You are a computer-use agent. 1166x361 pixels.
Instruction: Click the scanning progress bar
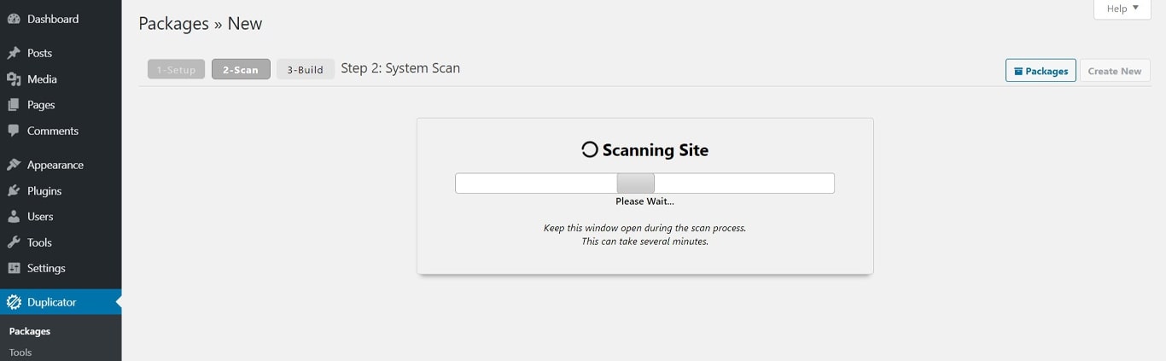644,183
